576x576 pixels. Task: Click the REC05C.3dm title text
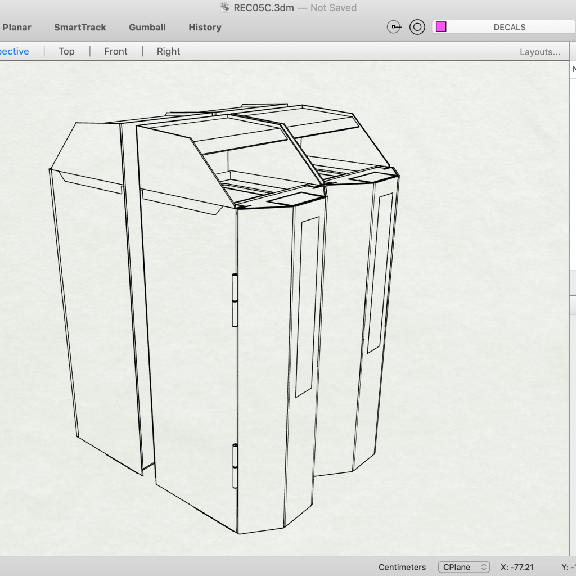pos(264,8)
